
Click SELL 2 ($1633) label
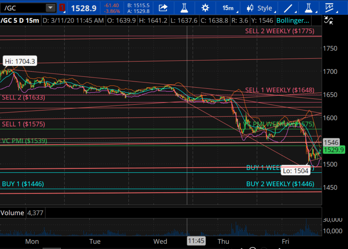tap(23, 97)
